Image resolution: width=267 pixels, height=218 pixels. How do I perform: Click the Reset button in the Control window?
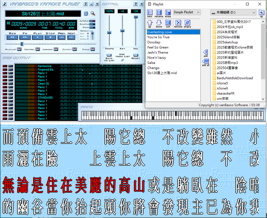[x=136, y=55]
